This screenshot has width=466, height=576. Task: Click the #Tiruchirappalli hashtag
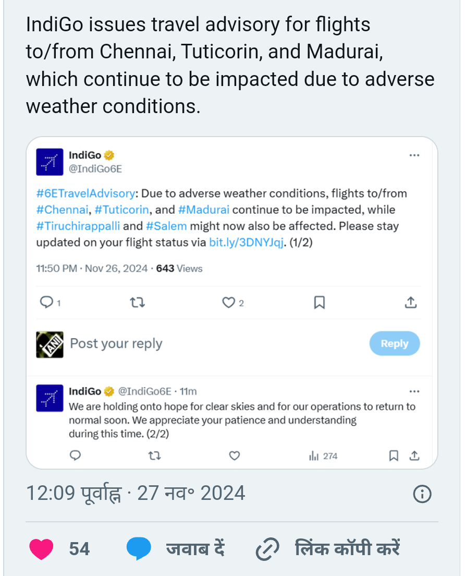point(78,226)
